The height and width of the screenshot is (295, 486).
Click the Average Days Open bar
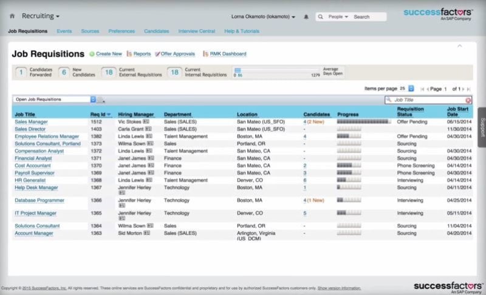tap(276, 70)
